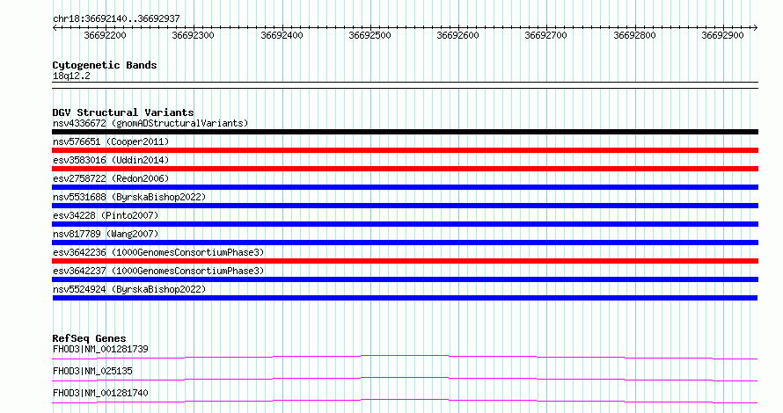This screenshot has width=783, height=413.
Task: Click the black nsv4336672 gnomAD variant bar
Action: [405, 132]
